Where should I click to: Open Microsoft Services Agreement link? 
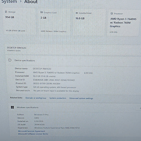32,131
